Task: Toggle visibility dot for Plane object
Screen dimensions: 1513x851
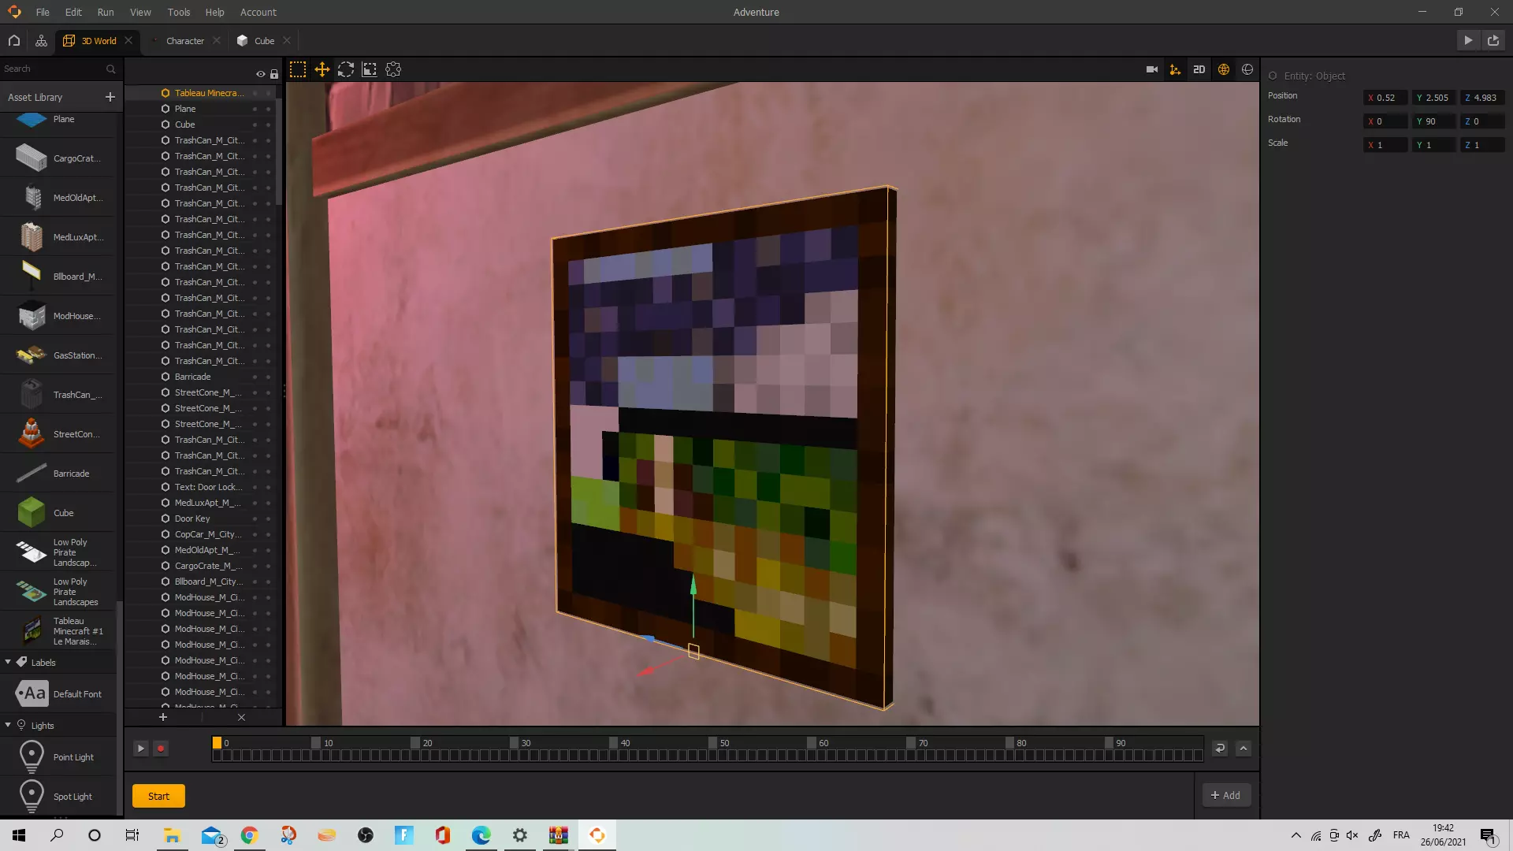Action: point(255,109)
